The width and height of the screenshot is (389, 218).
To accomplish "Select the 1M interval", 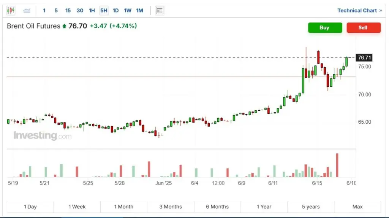I will tap(140, 10).
